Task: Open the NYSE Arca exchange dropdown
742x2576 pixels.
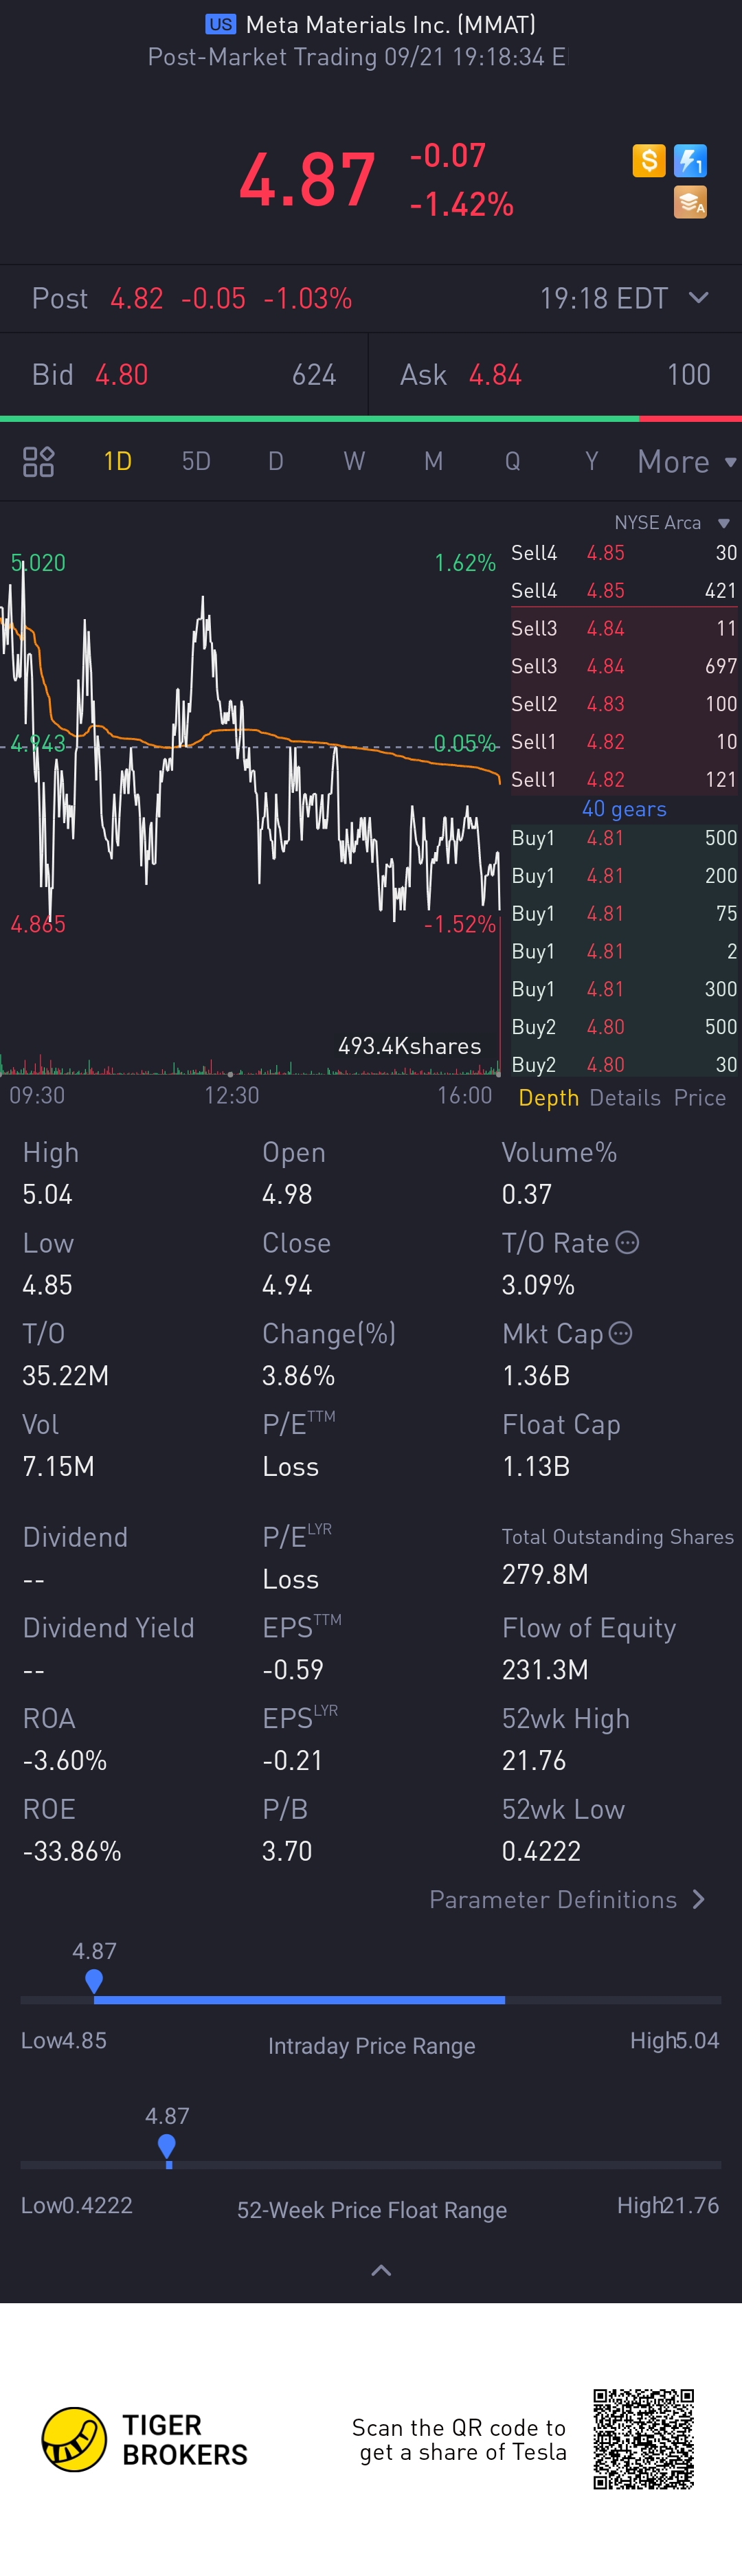Action: [x=723, y=523]
